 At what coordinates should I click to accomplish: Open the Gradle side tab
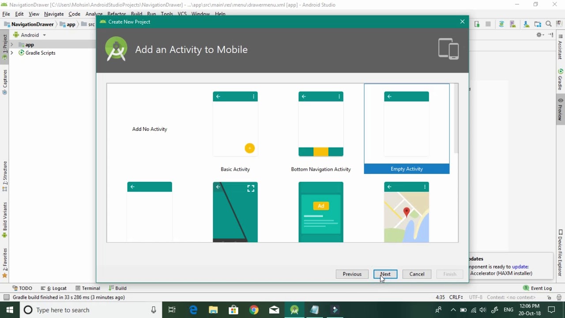point(560,79)
